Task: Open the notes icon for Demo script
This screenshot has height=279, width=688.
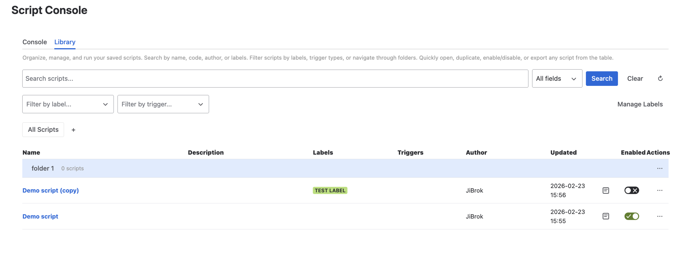Action: coord(605,216)
